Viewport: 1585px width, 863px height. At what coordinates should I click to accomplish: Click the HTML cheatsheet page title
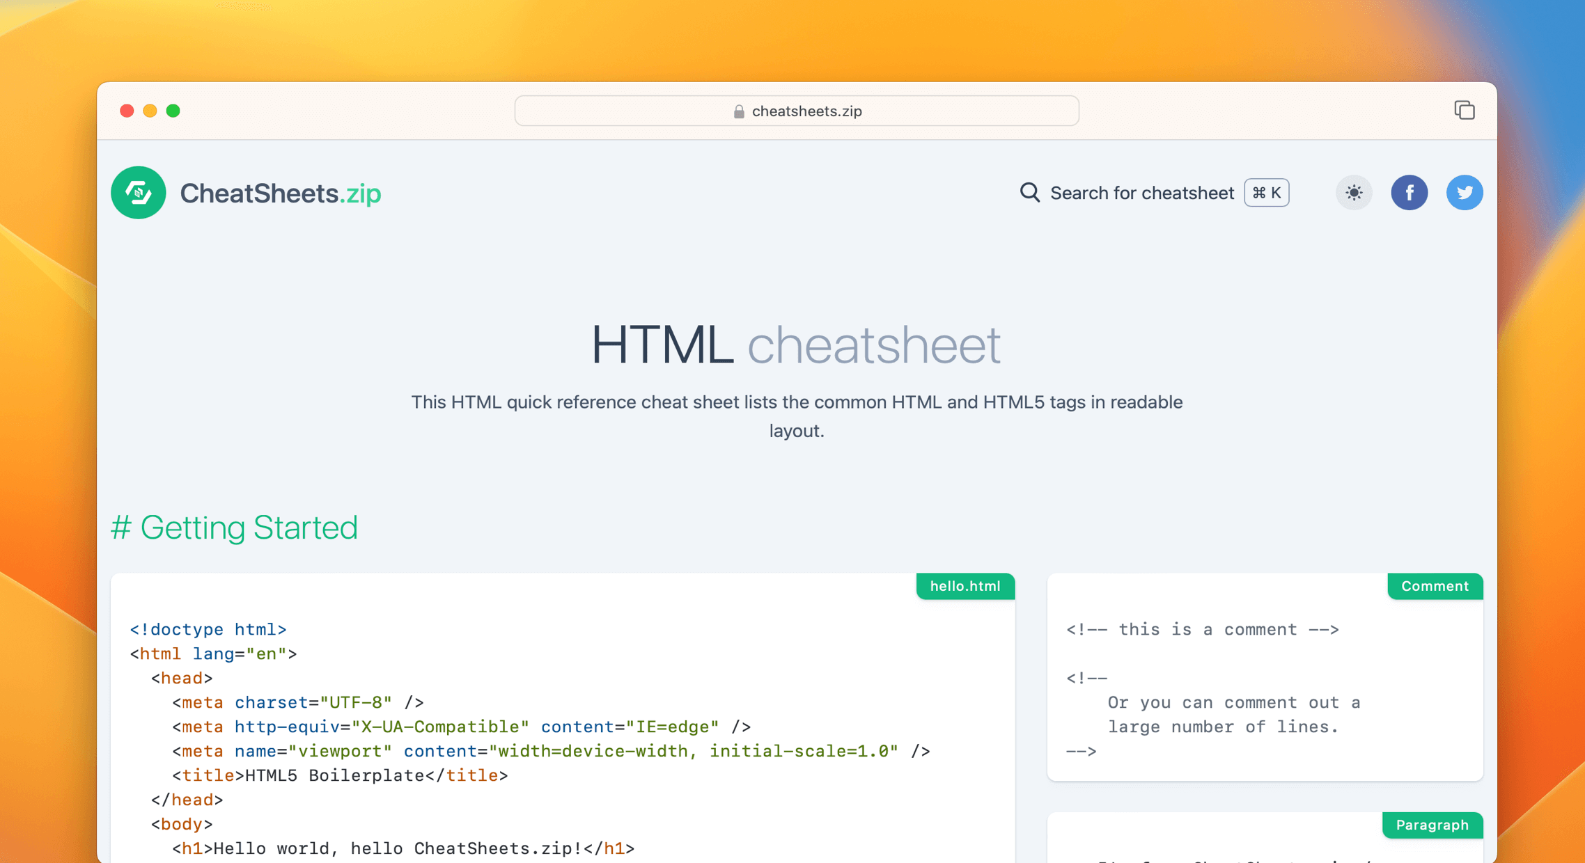coord(795,344)
